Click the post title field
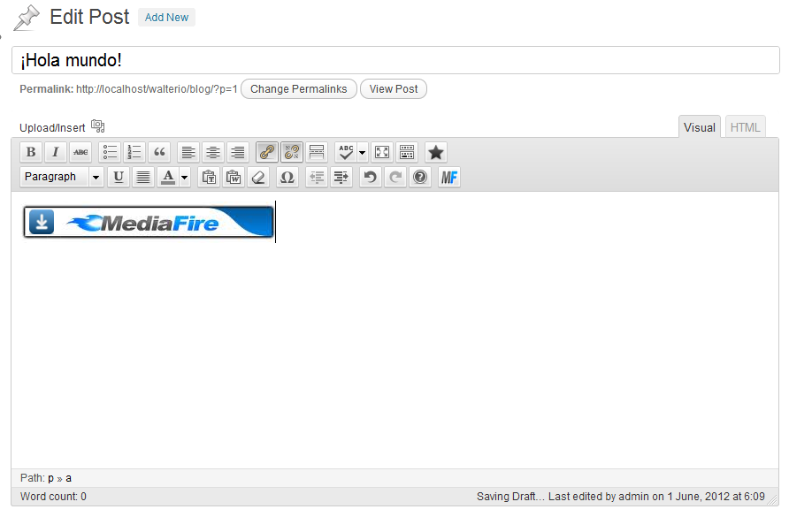789x517 pixels. click(395, 60)
